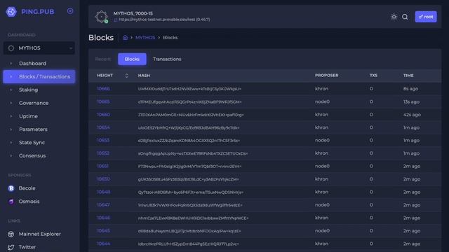The image size is (449, 252).
Task: Expand the MYTHOS chain dropdown in sidebar
Action: coord(39,48)
